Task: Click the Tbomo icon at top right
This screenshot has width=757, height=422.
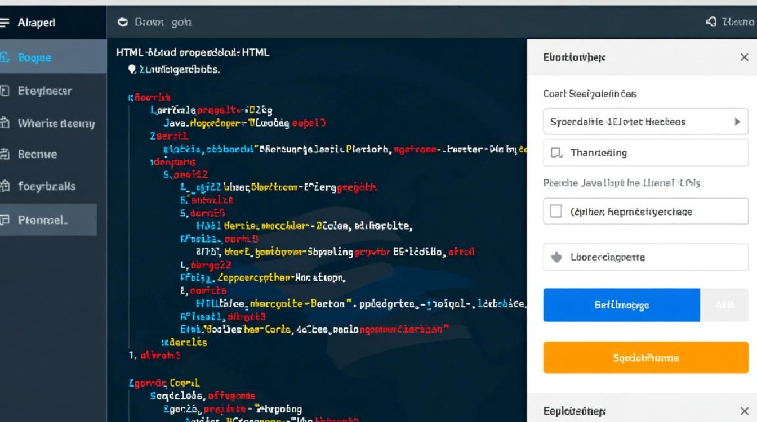Action: tap(711, 22)
